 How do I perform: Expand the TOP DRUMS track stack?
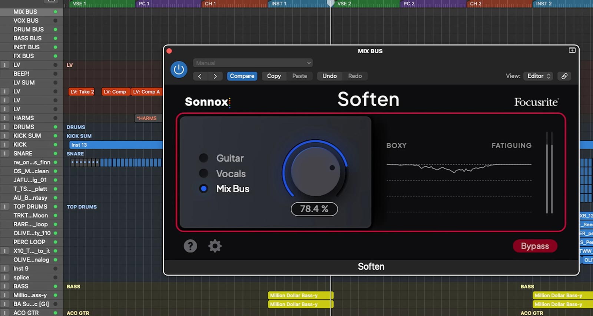pyautogui.click(x=5, y=207)
